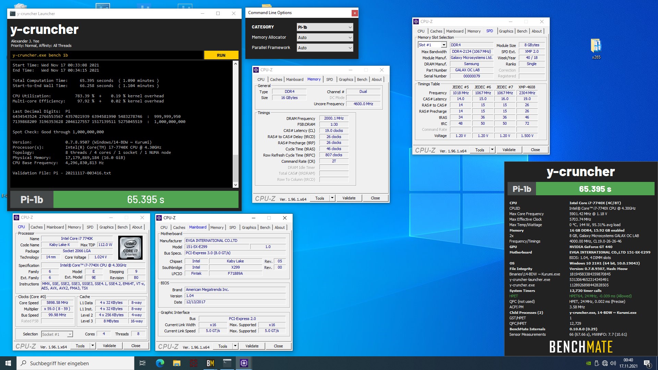
Task: Click Validate in the CPU-Z Memory window
Action: (x=349, y=198)
